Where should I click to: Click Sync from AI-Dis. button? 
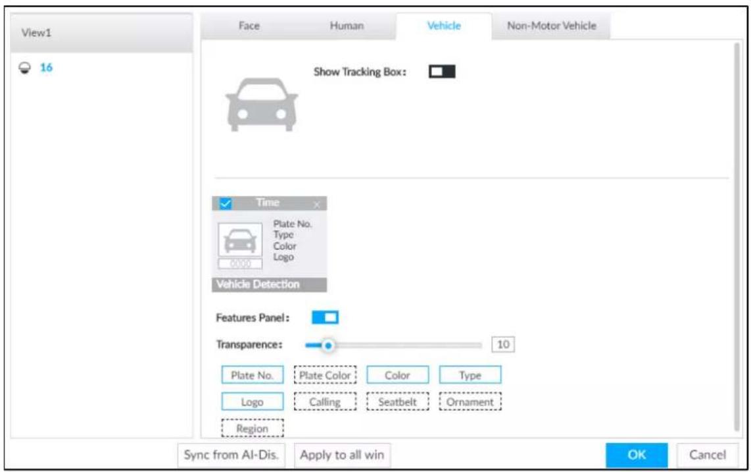(231, 455)
